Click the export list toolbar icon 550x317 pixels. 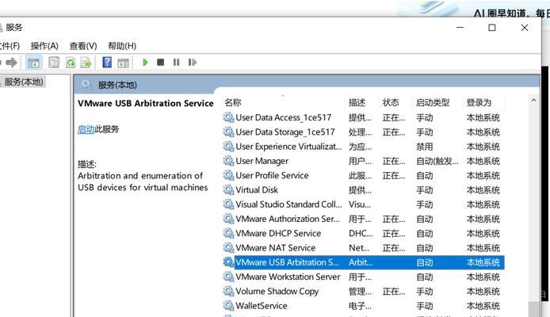tap(86, 63)
